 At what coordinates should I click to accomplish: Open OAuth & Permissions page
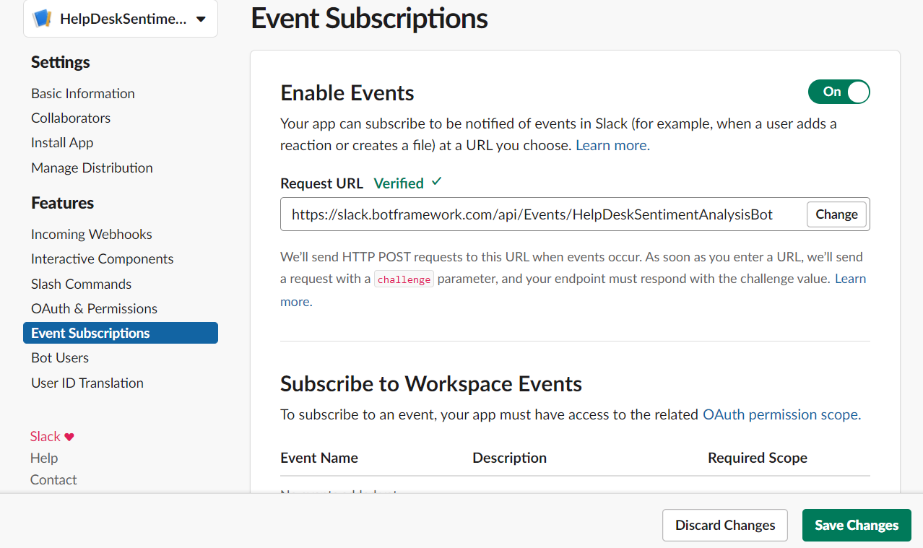point(94,308)
